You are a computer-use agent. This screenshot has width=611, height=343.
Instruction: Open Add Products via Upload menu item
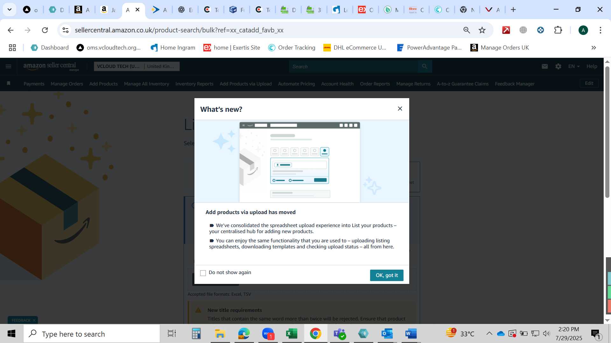click(x=246, y=84)
